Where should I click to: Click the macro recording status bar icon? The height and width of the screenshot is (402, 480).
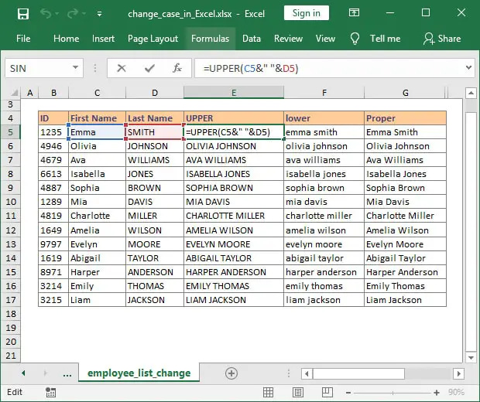50,392
